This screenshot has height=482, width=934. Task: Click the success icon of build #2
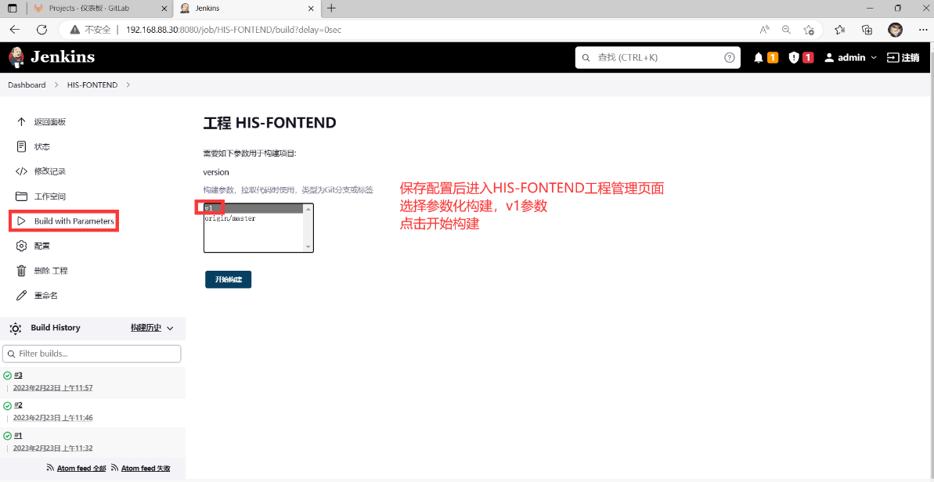coord(7,405)
